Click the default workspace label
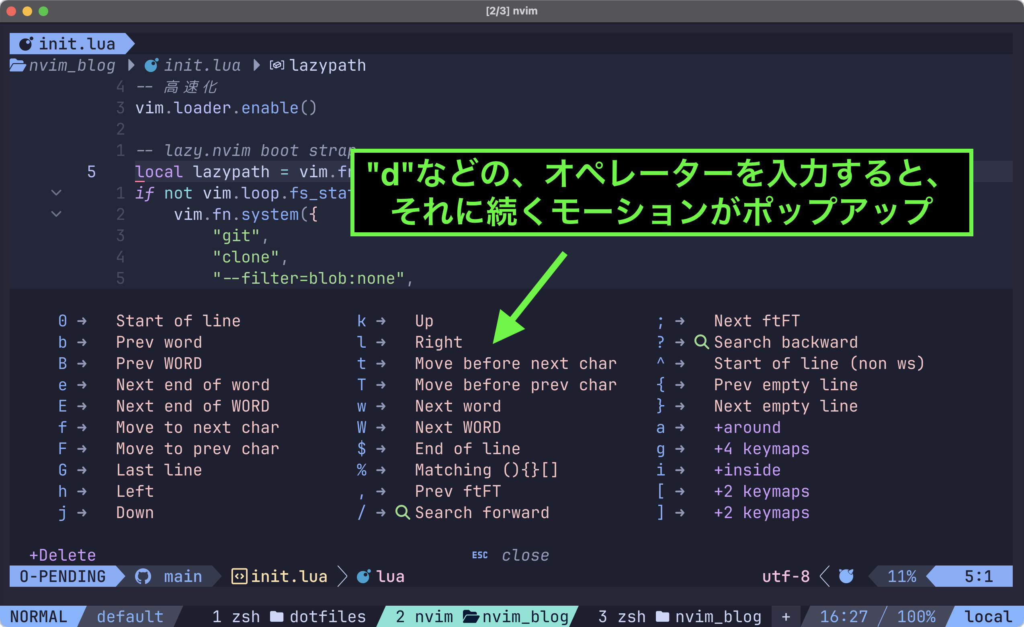Screen dimensions: 1024x627 [x=130, y=617]
